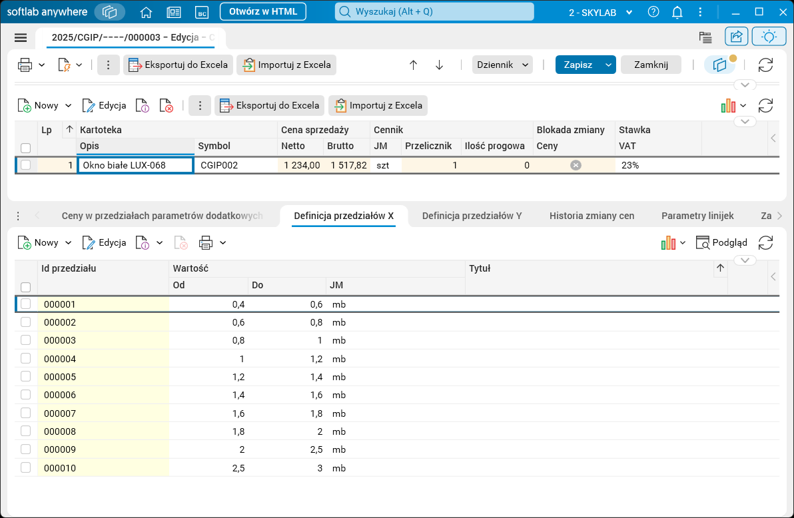Open the Historia zmiany cen tab

coord(592,216)
